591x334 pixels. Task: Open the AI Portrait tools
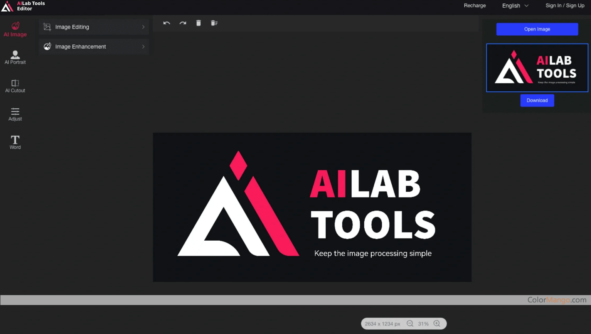pos(15,57)
